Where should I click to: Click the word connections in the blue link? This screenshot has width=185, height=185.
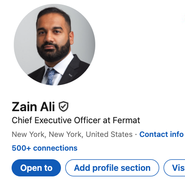(x=55, y=148)
